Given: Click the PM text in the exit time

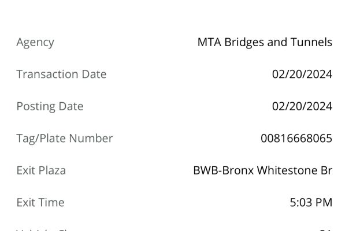Looking at the screenshot, I should tap(324, 203).
